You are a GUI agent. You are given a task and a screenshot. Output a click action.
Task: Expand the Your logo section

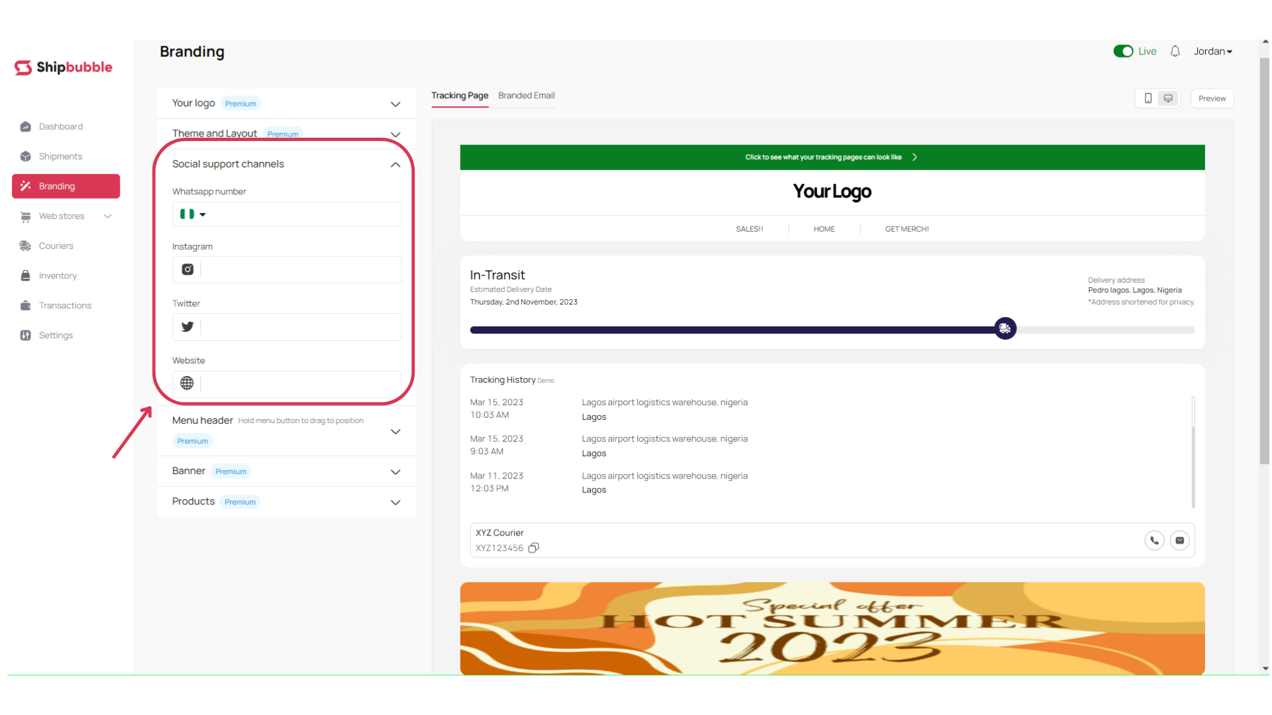tap(396, 104)
